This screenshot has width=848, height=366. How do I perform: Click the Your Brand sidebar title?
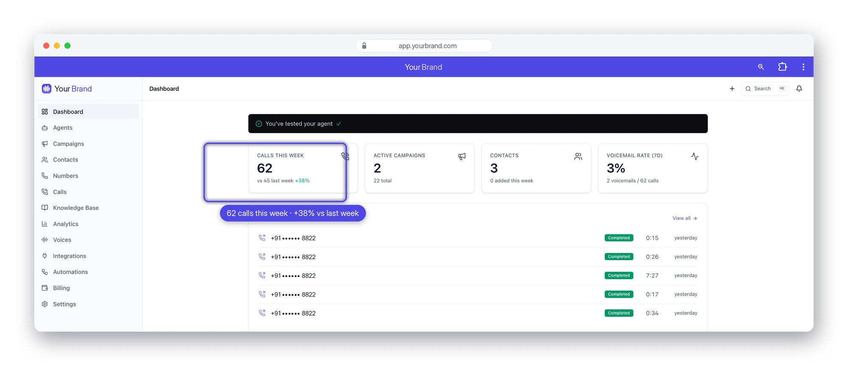pyautogui.click(x=73, y=89)
